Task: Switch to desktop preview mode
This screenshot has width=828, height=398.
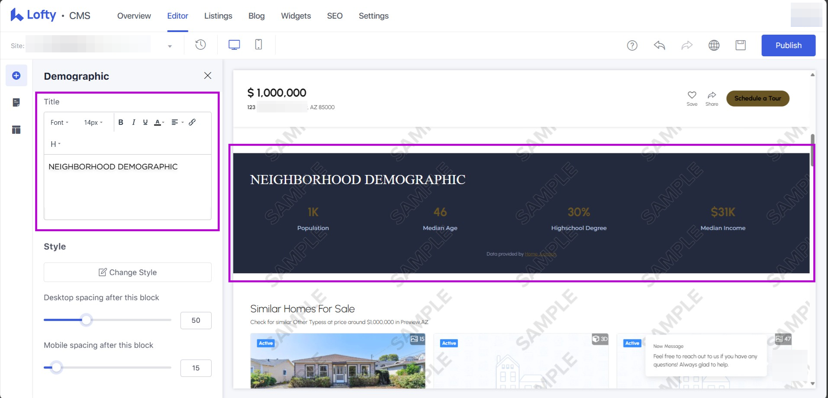Action: tap(234, 45)
